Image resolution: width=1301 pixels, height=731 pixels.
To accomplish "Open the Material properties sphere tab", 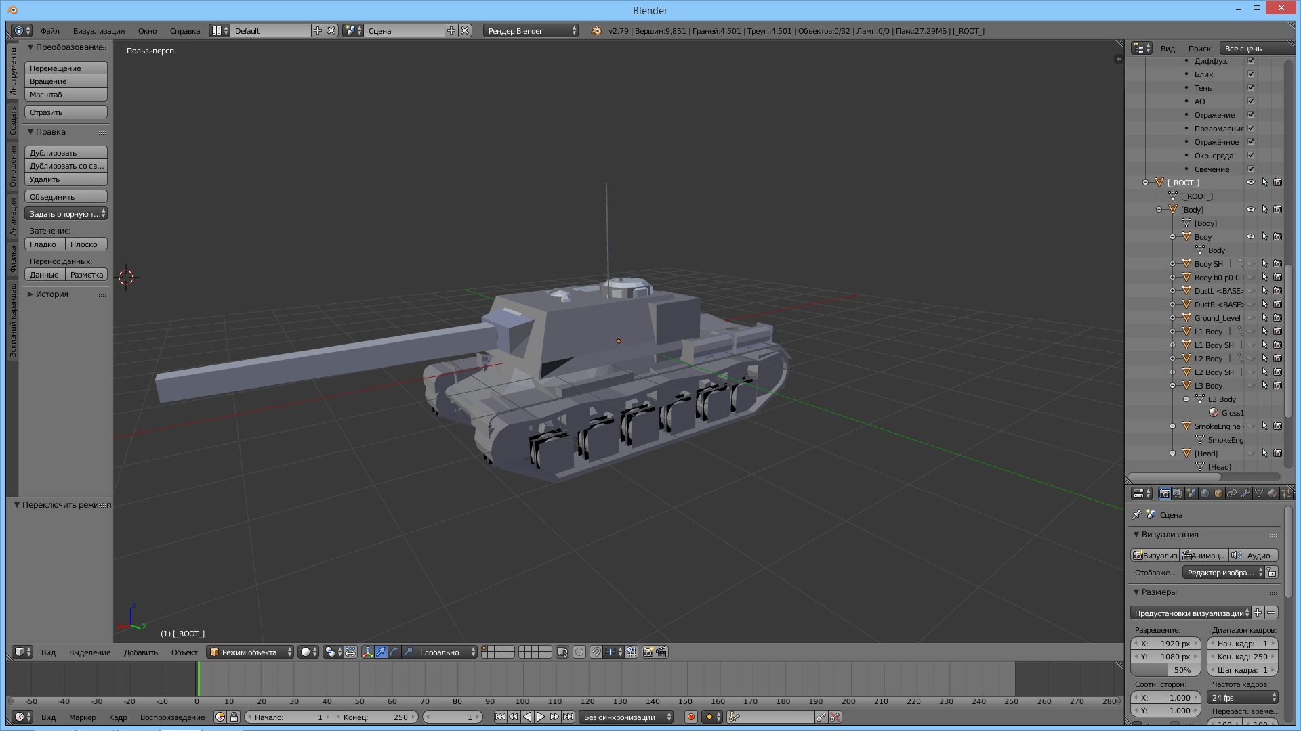I will 1273,493.
